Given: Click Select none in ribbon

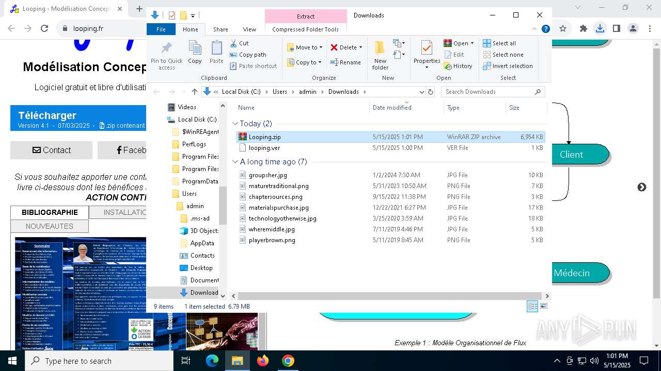Looking at the screenshot, I should coord(503,55).
